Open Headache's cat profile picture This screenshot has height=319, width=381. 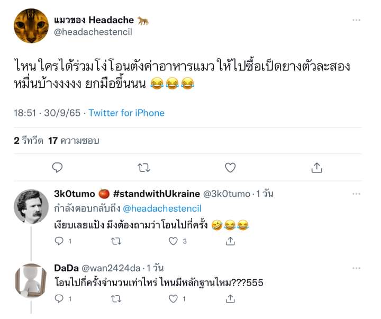(x=31, y=26)
